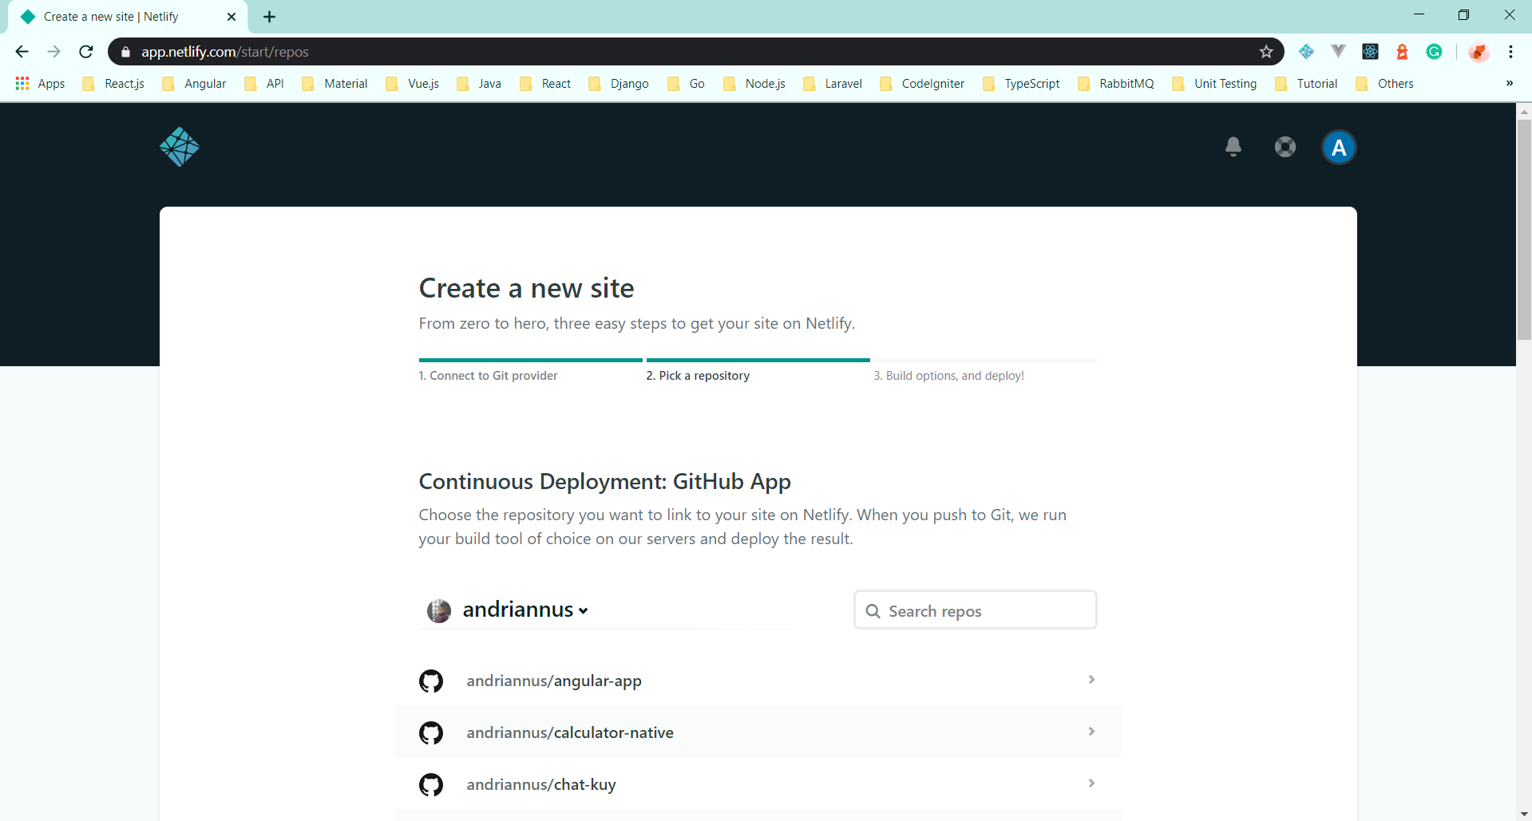Click inside the Search repos field
The width and height of the screenshot is (1532, 821).
click(x=974, y=610)
